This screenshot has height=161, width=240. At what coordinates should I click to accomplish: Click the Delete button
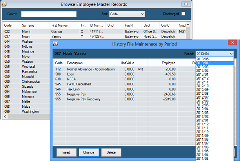click(111, 152)
